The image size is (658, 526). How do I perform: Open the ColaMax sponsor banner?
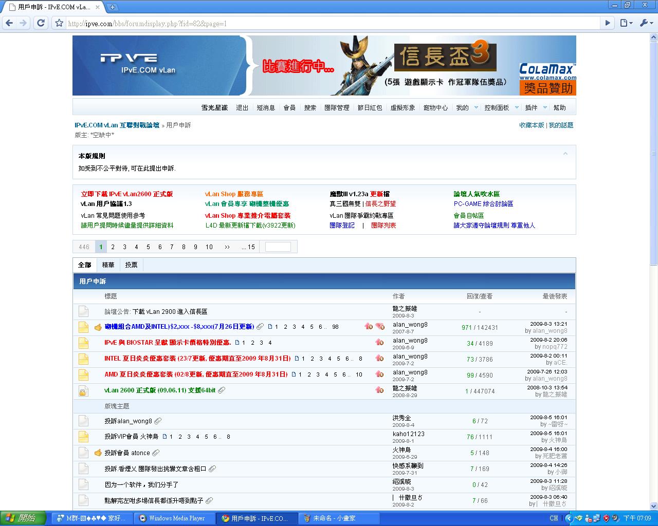(547, 78)
